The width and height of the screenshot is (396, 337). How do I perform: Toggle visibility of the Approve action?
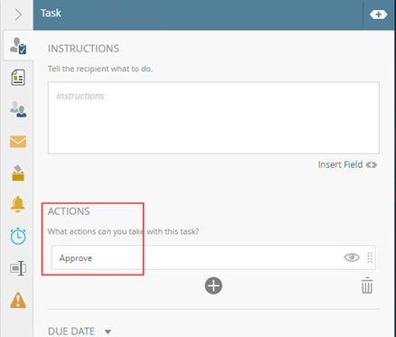coord(352,257)
